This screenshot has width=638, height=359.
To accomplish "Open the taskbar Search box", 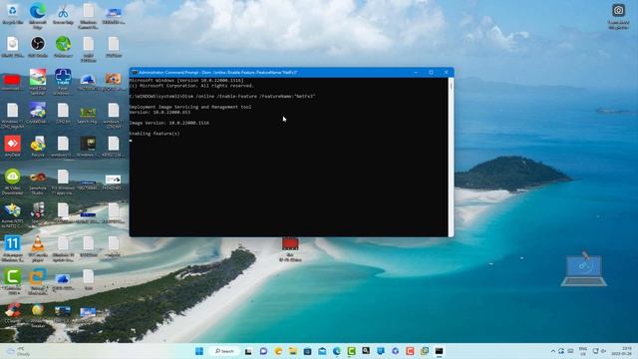I will tap(224, 351).
